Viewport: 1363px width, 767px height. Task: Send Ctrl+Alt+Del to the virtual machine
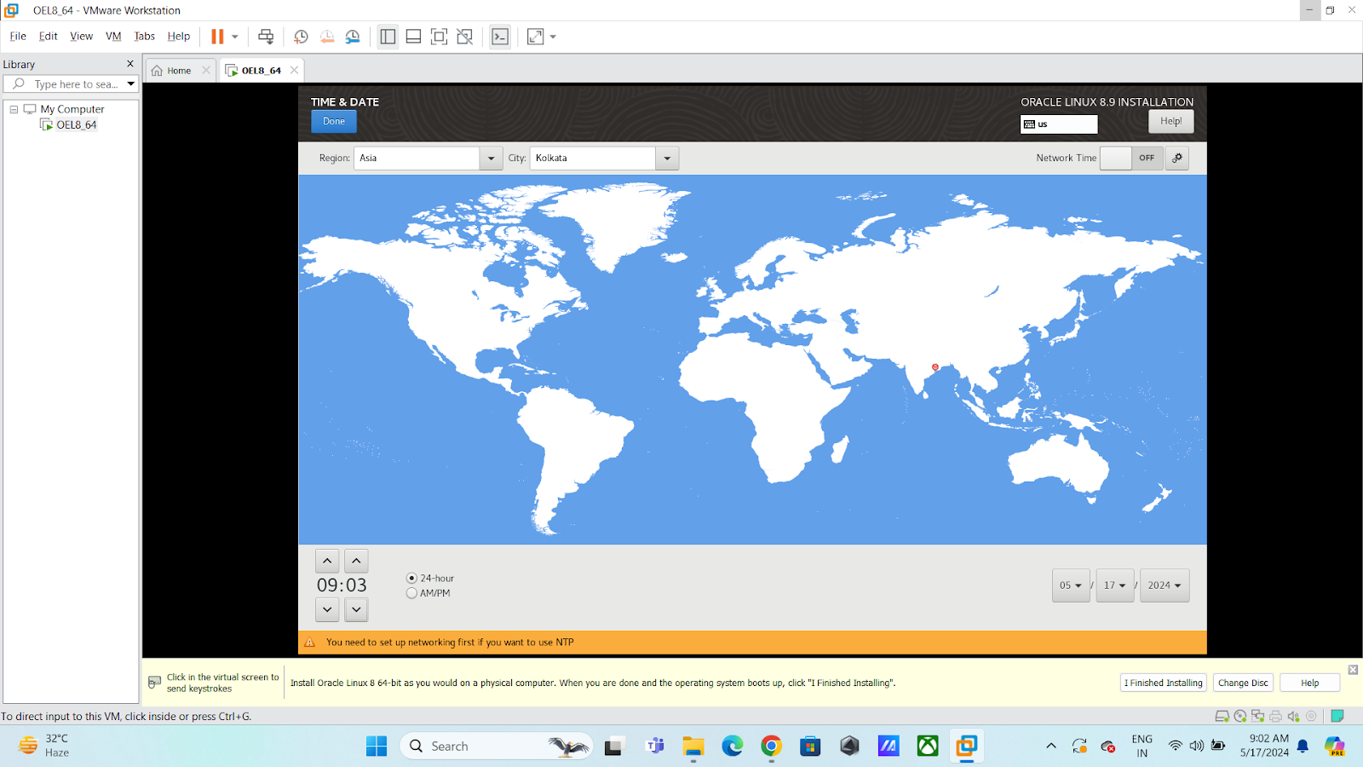click(266, 37)
